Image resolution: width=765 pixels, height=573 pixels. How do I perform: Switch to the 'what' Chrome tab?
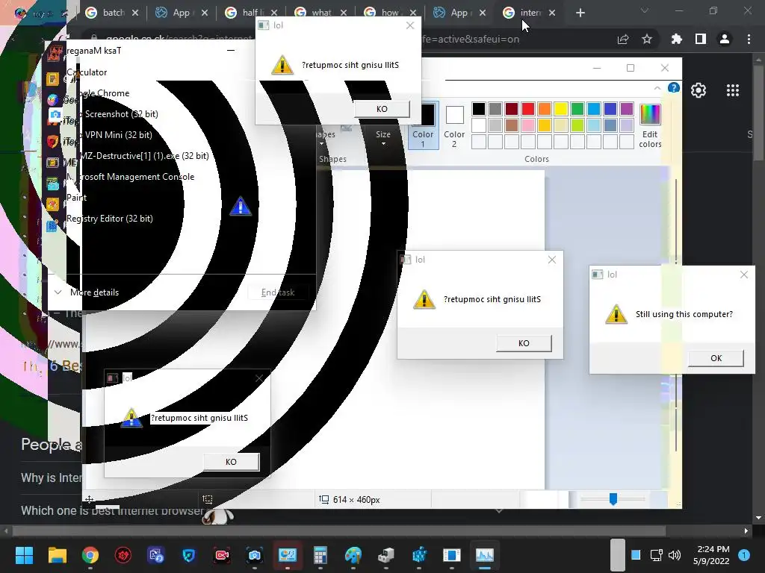[322, 13]
